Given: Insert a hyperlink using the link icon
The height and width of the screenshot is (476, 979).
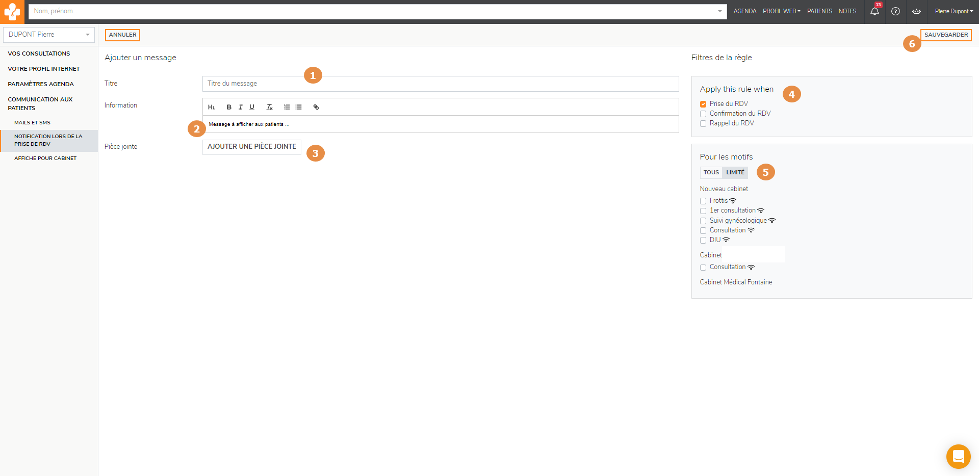Looking at the screenshot, I should (316, 107).
